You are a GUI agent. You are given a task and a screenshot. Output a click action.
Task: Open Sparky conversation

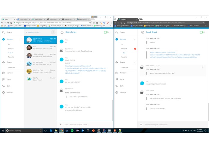click(41, 79)
